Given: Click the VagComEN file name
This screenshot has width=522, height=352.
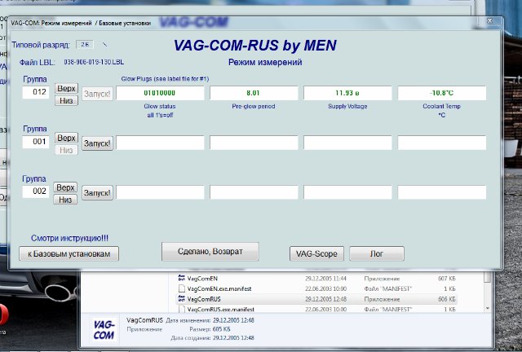Looking at the screenshot, I should click(202, 279).
